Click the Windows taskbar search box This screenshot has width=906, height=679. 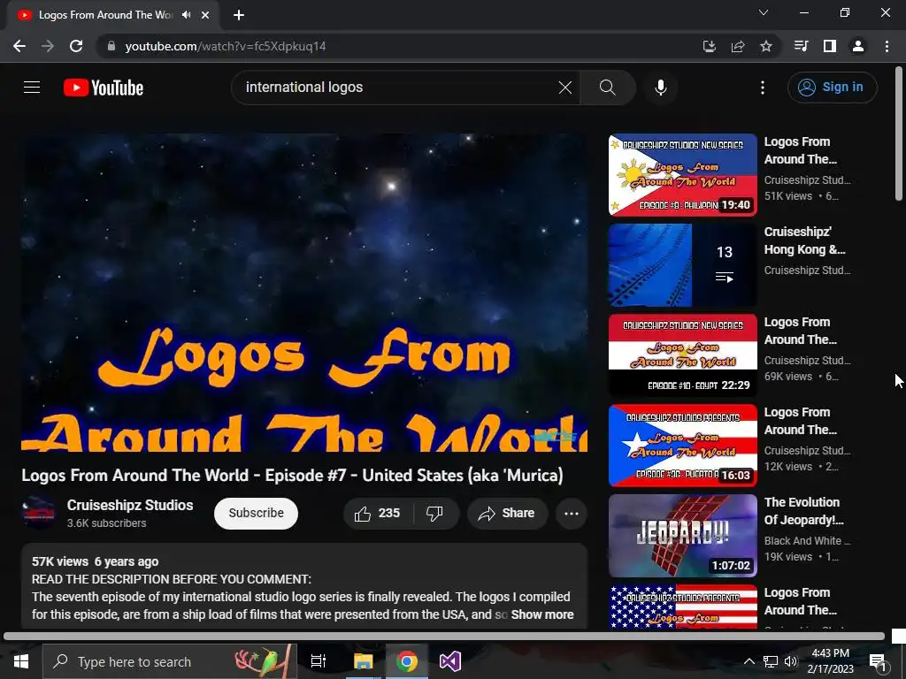(x=169, y=661)
